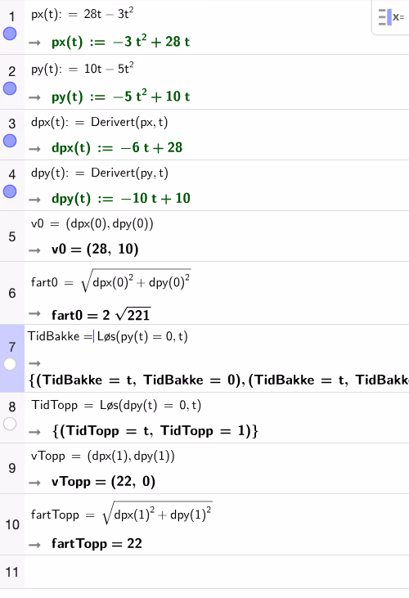The height and width of the screenshot is (598, 409).
Task: Edit the dpx(t) := Derivert(px, t) input
Action: tap(100, 122)
